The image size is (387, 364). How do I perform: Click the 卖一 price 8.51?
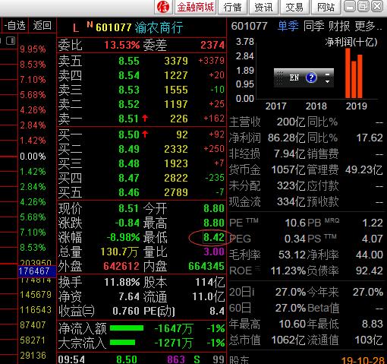click(x=128, y=119)
